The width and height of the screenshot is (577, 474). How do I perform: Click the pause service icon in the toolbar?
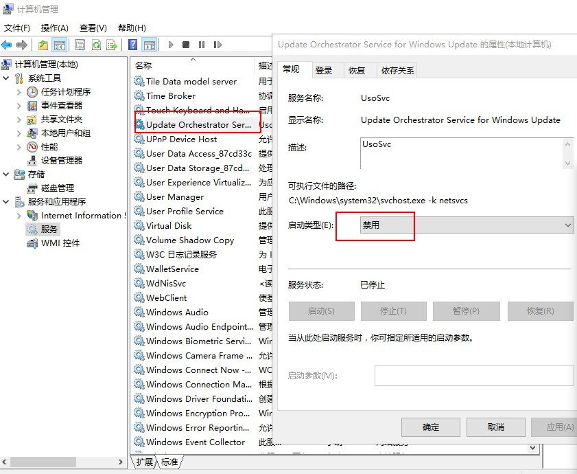click(x=201, y=45)
